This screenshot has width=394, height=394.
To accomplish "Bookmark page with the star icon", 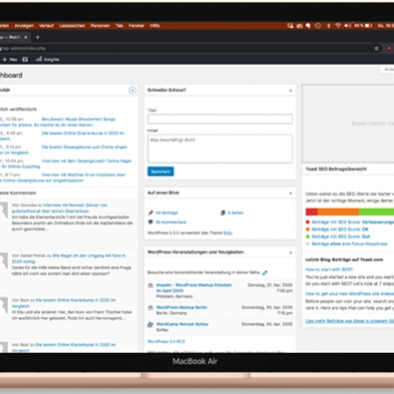I will 376,48.
